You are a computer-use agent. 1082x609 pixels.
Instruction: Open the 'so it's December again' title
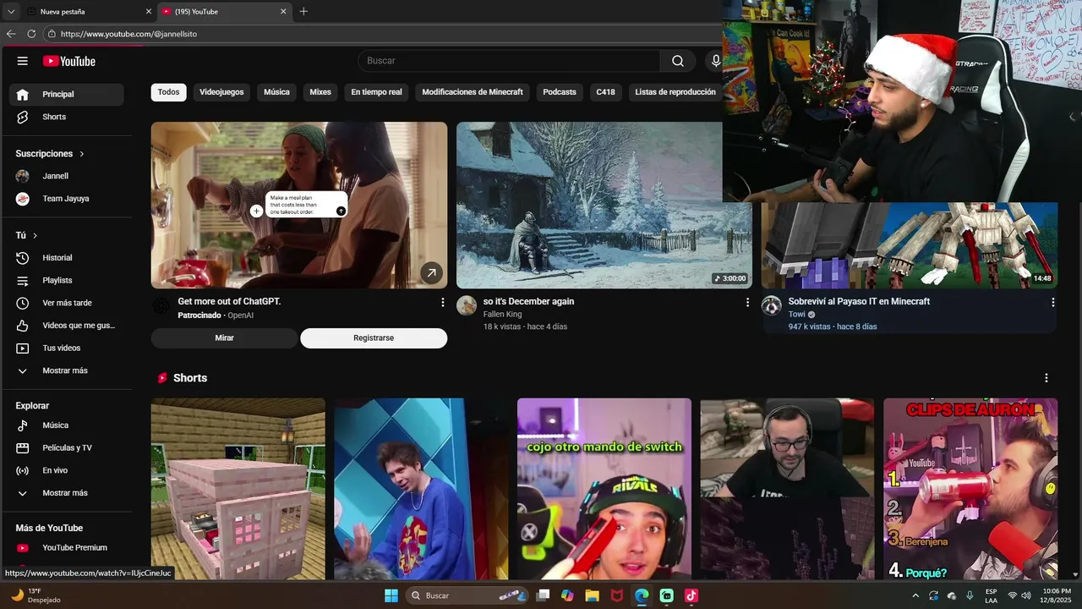click(x=528, y=301)
